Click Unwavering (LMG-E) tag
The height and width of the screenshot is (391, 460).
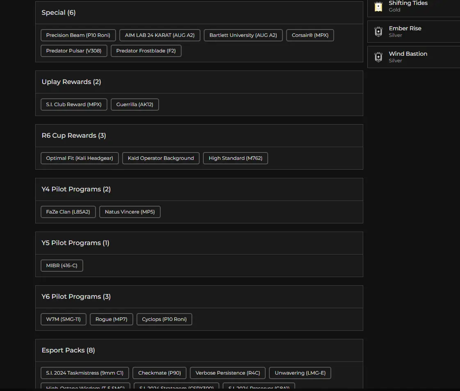[300, 373]
